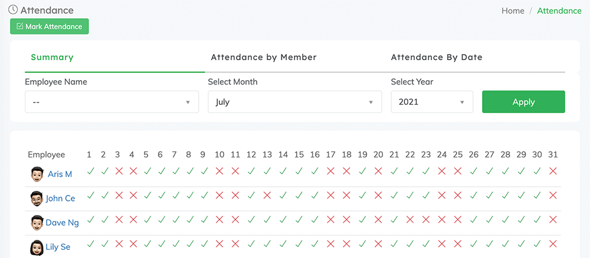The height and width of the screenshot is (258, 590).
Task: Click John Ce's absent cross on day 13
Action: click(267, 195)
